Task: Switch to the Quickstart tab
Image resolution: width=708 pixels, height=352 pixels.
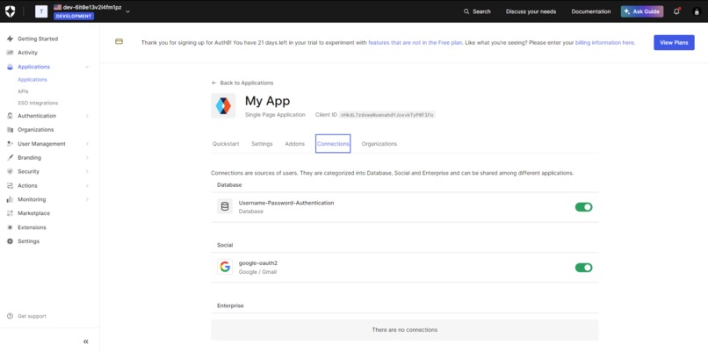Action: [x=226, y=144]
